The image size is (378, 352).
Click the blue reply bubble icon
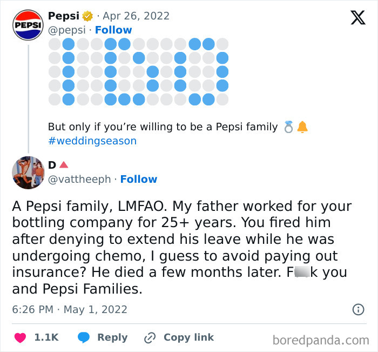tap(84, 337)
